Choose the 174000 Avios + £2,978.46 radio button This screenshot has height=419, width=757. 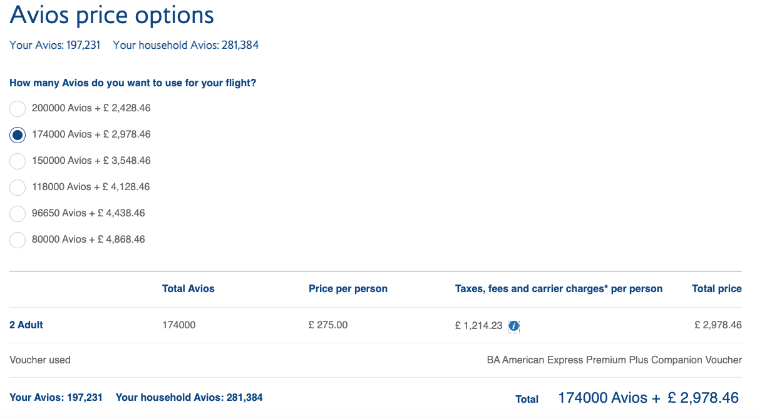(18, 134)
